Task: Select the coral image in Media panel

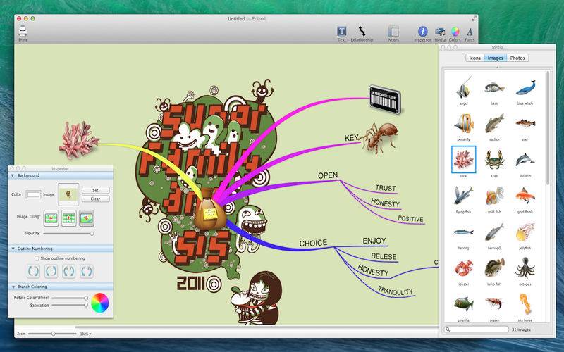Action: click(x=463, y=159)
